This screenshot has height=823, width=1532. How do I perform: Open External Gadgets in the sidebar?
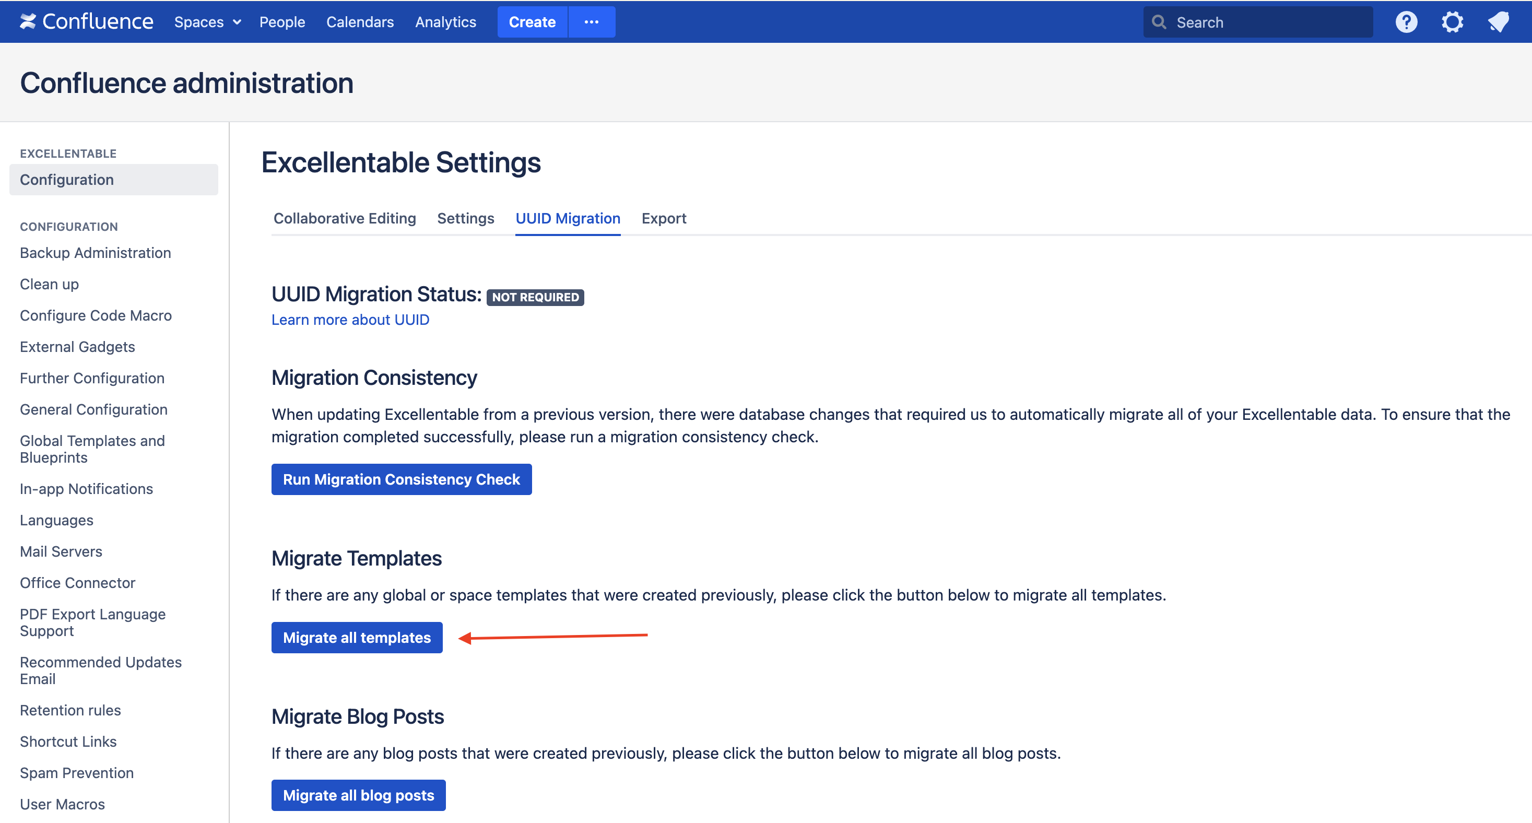(77, 347)
